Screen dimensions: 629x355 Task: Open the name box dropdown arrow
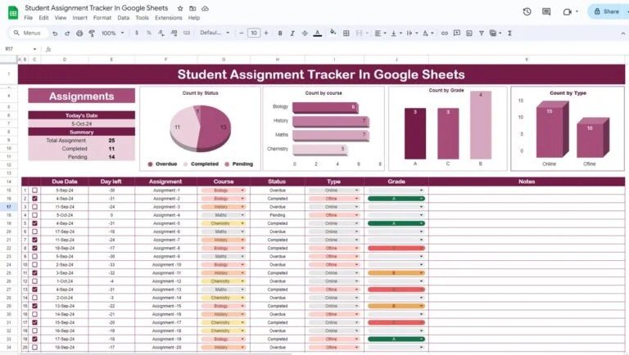coord(34,49)
